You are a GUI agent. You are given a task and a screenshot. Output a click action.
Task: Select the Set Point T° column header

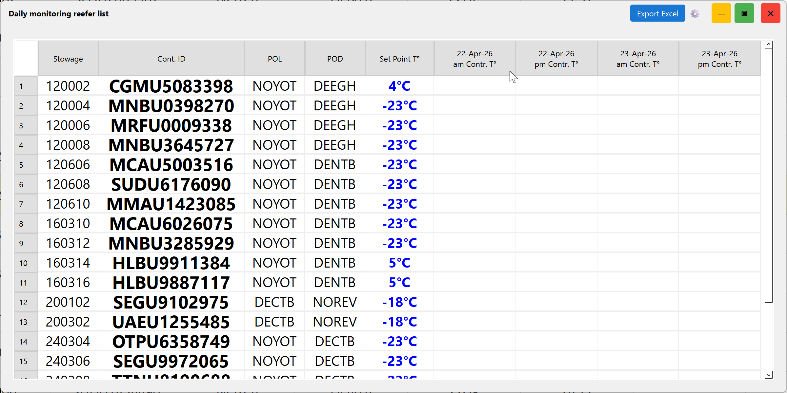click(399, 59)
